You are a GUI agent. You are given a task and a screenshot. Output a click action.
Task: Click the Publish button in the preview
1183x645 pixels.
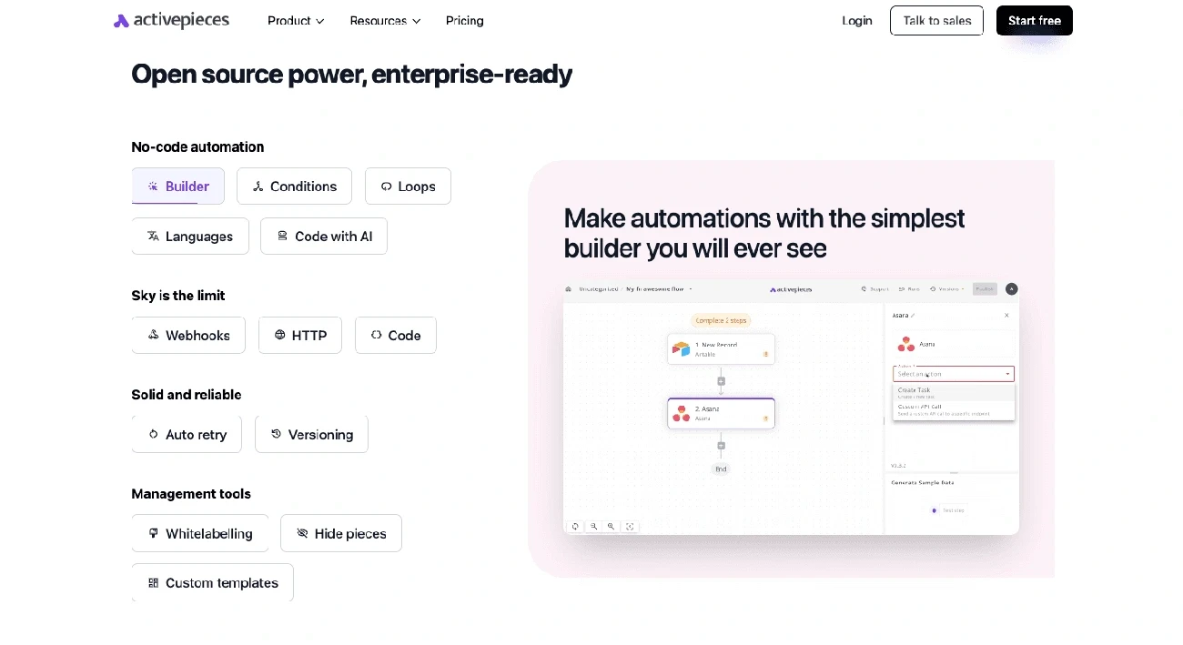(x=985, y=289)
